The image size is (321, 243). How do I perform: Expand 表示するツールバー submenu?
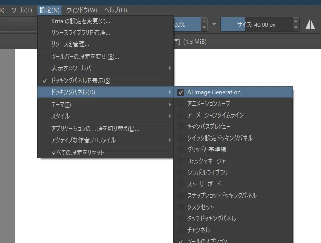106,68
